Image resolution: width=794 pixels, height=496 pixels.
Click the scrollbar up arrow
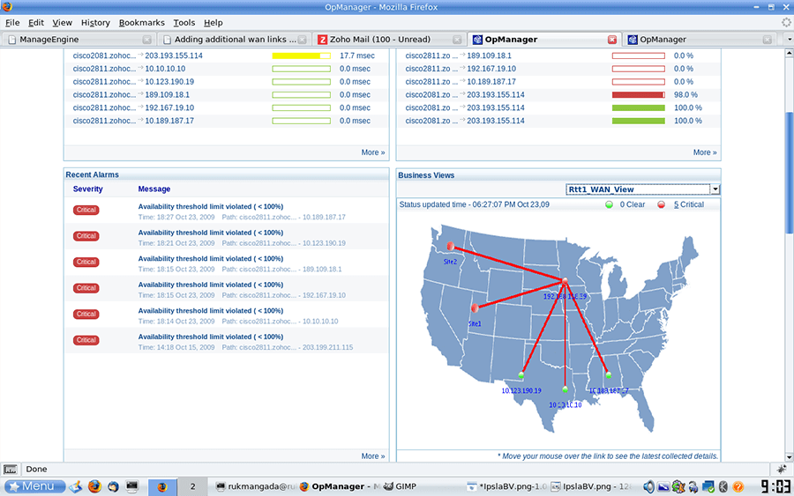click(789, 53)
